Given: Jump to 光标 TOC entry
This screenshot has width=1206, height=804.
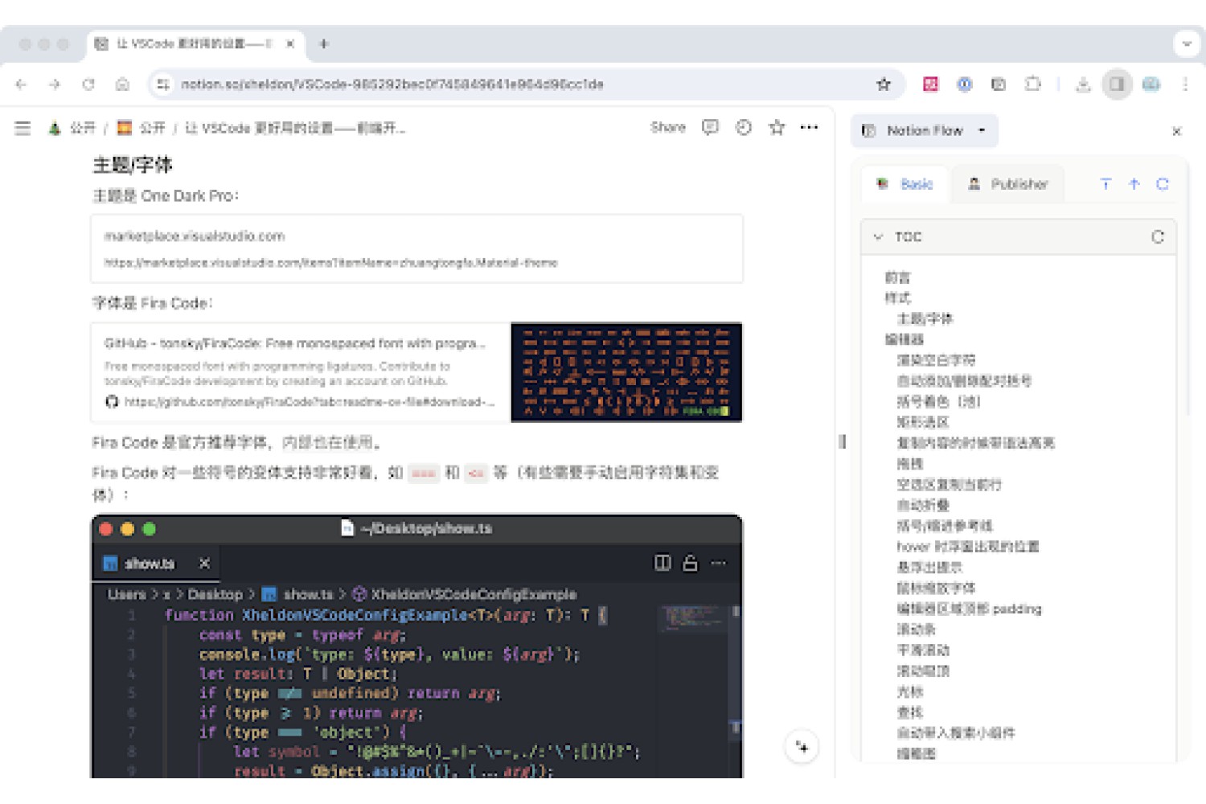Looking at the screenshot, I should (x=910, y=691).
